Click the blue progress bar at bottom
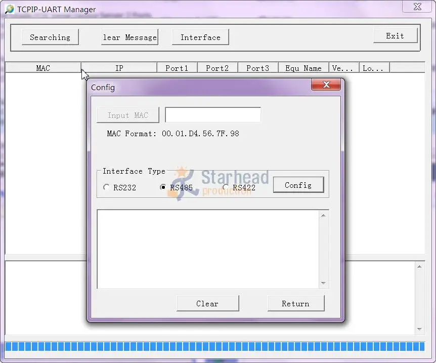This screenshot has height=363, width=436. pyautogui.click(x=214, y=347)
